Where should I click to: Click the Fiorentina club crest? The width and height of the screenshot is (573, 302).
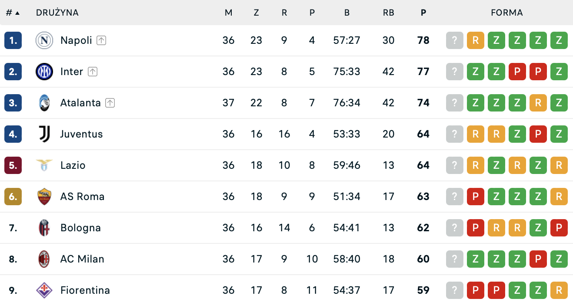[x=44, y=290]
